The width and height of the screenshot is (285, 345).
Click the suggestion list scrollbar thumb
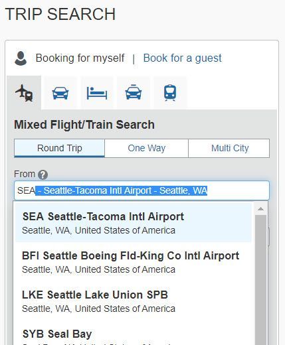click(260, 280)
